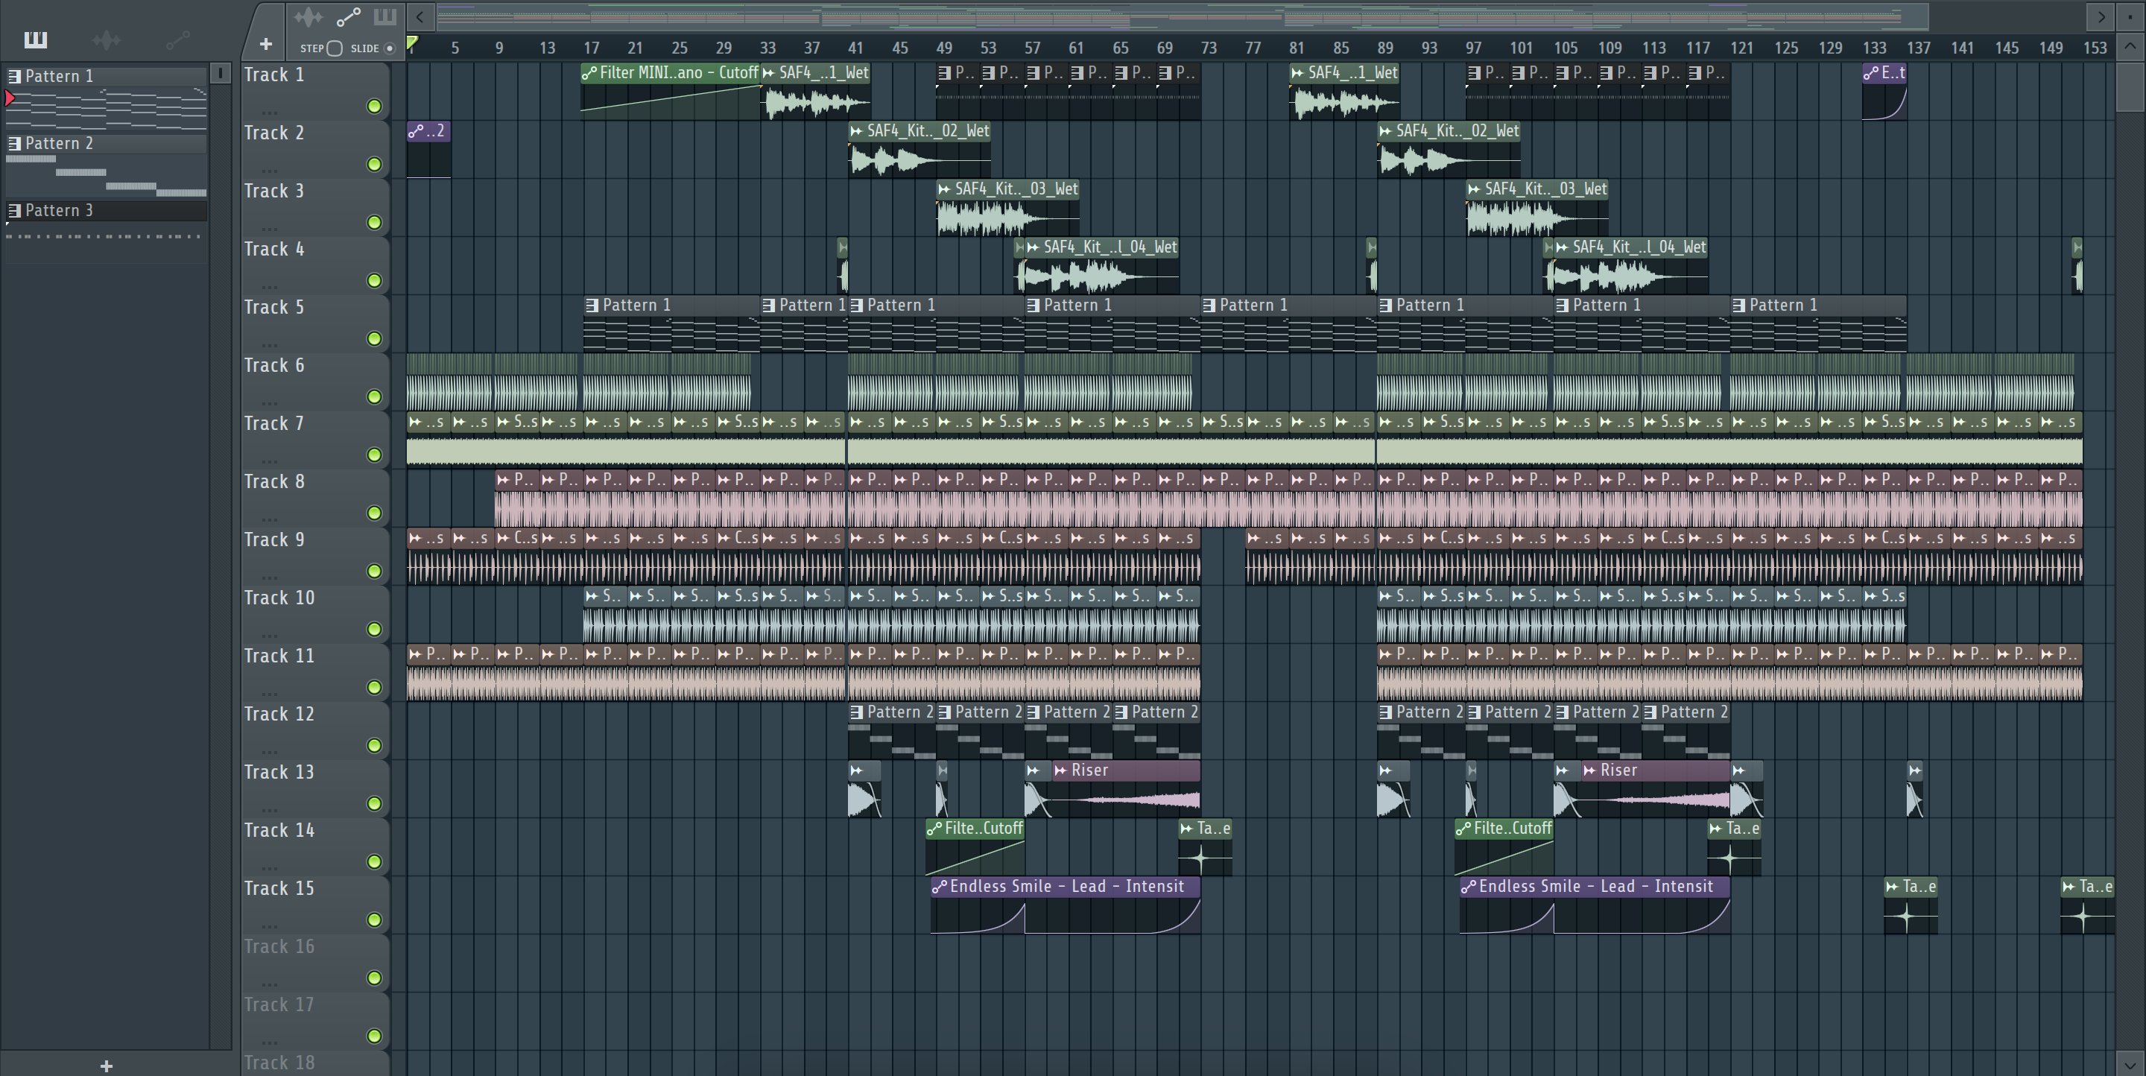2146x1076 pixels.
Task: Click bar 41 on the timeline ruler
Action: tap(855, 48)
